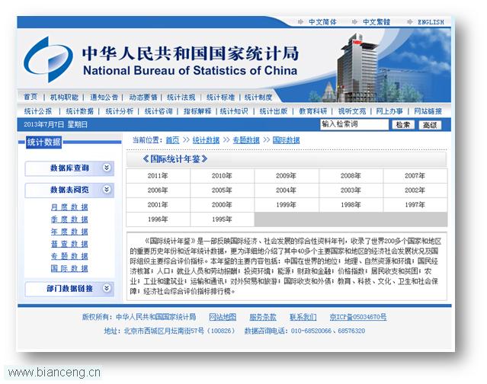
Task: Select the 1997年 yearbook cell
Action: [x=415, y=205]
